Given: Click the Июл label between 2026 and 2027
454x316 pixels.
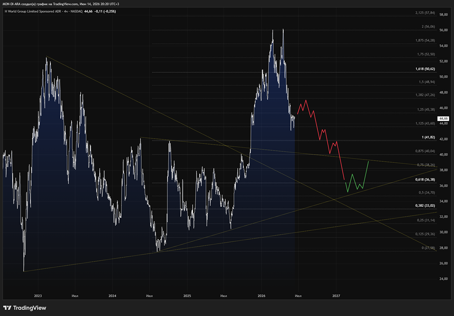Looking at the screenshot, I should (298, 296).
